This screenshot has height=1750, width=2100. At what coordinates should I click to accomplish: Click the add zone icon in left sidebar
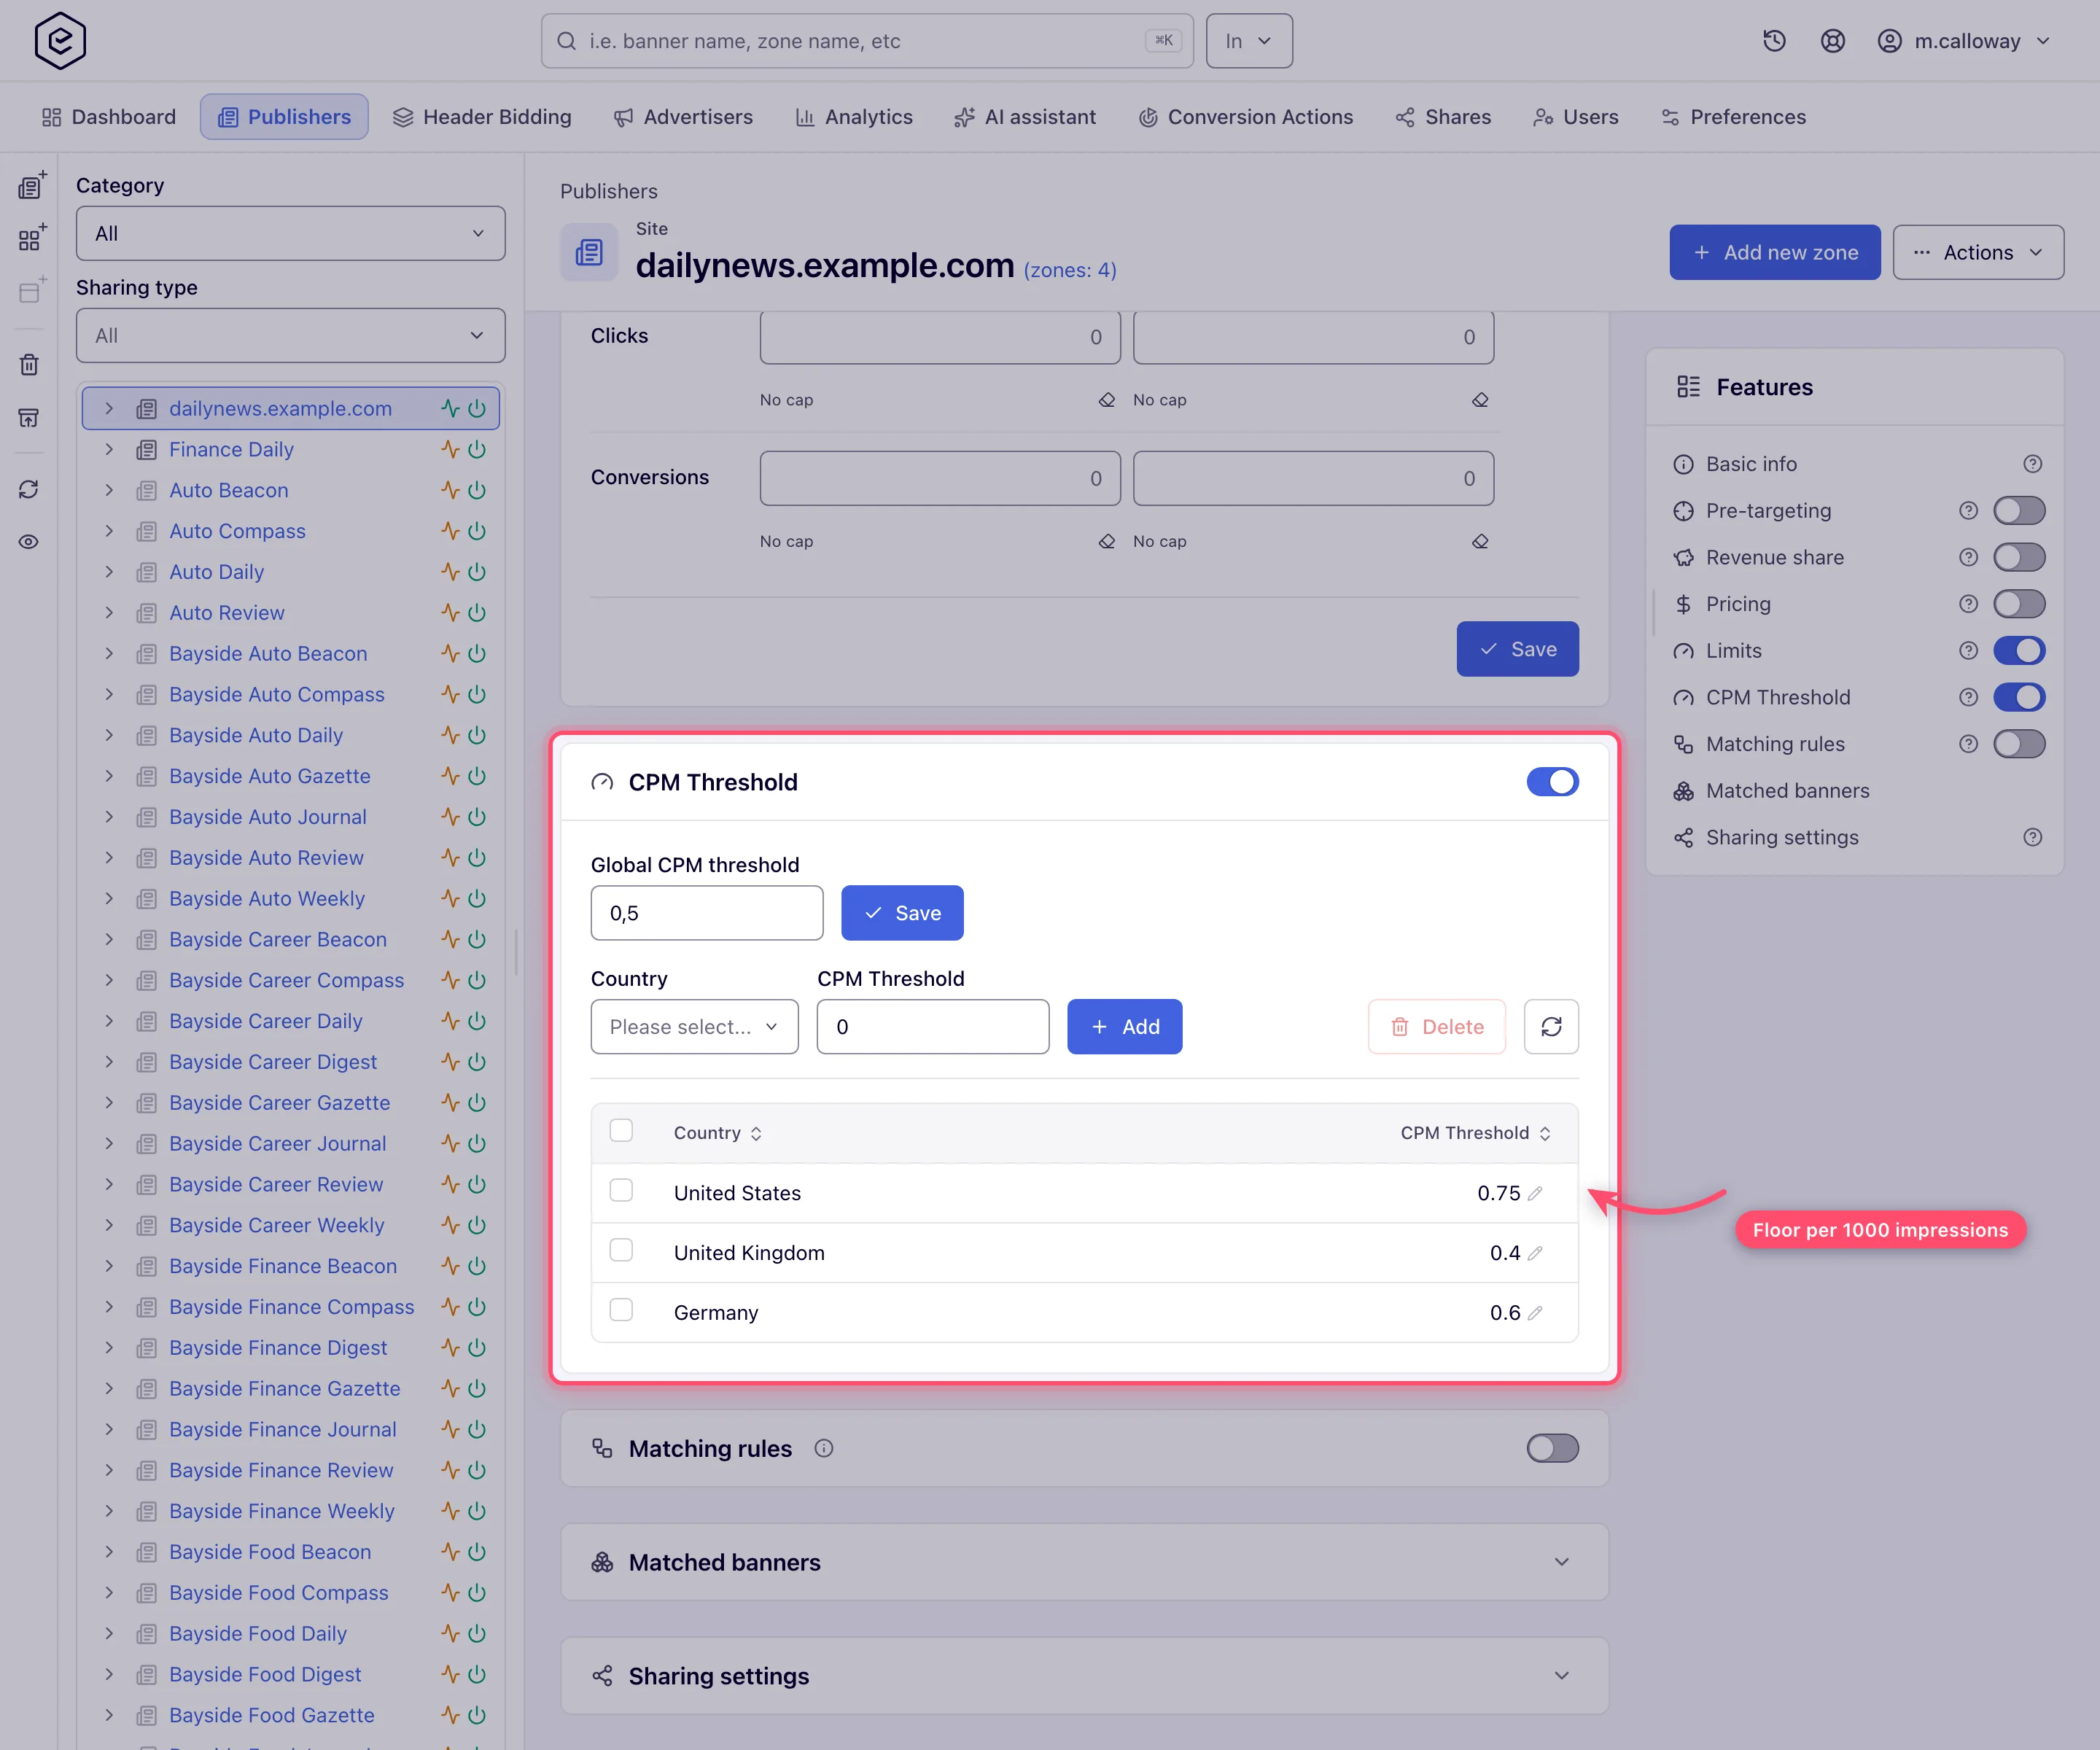click(31, 238)
